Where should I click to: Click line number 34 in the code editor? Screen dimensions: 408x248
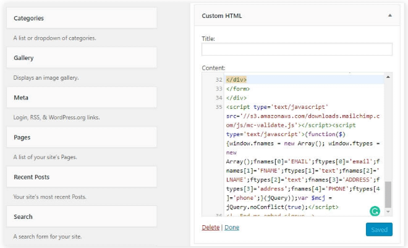(219, 98)
